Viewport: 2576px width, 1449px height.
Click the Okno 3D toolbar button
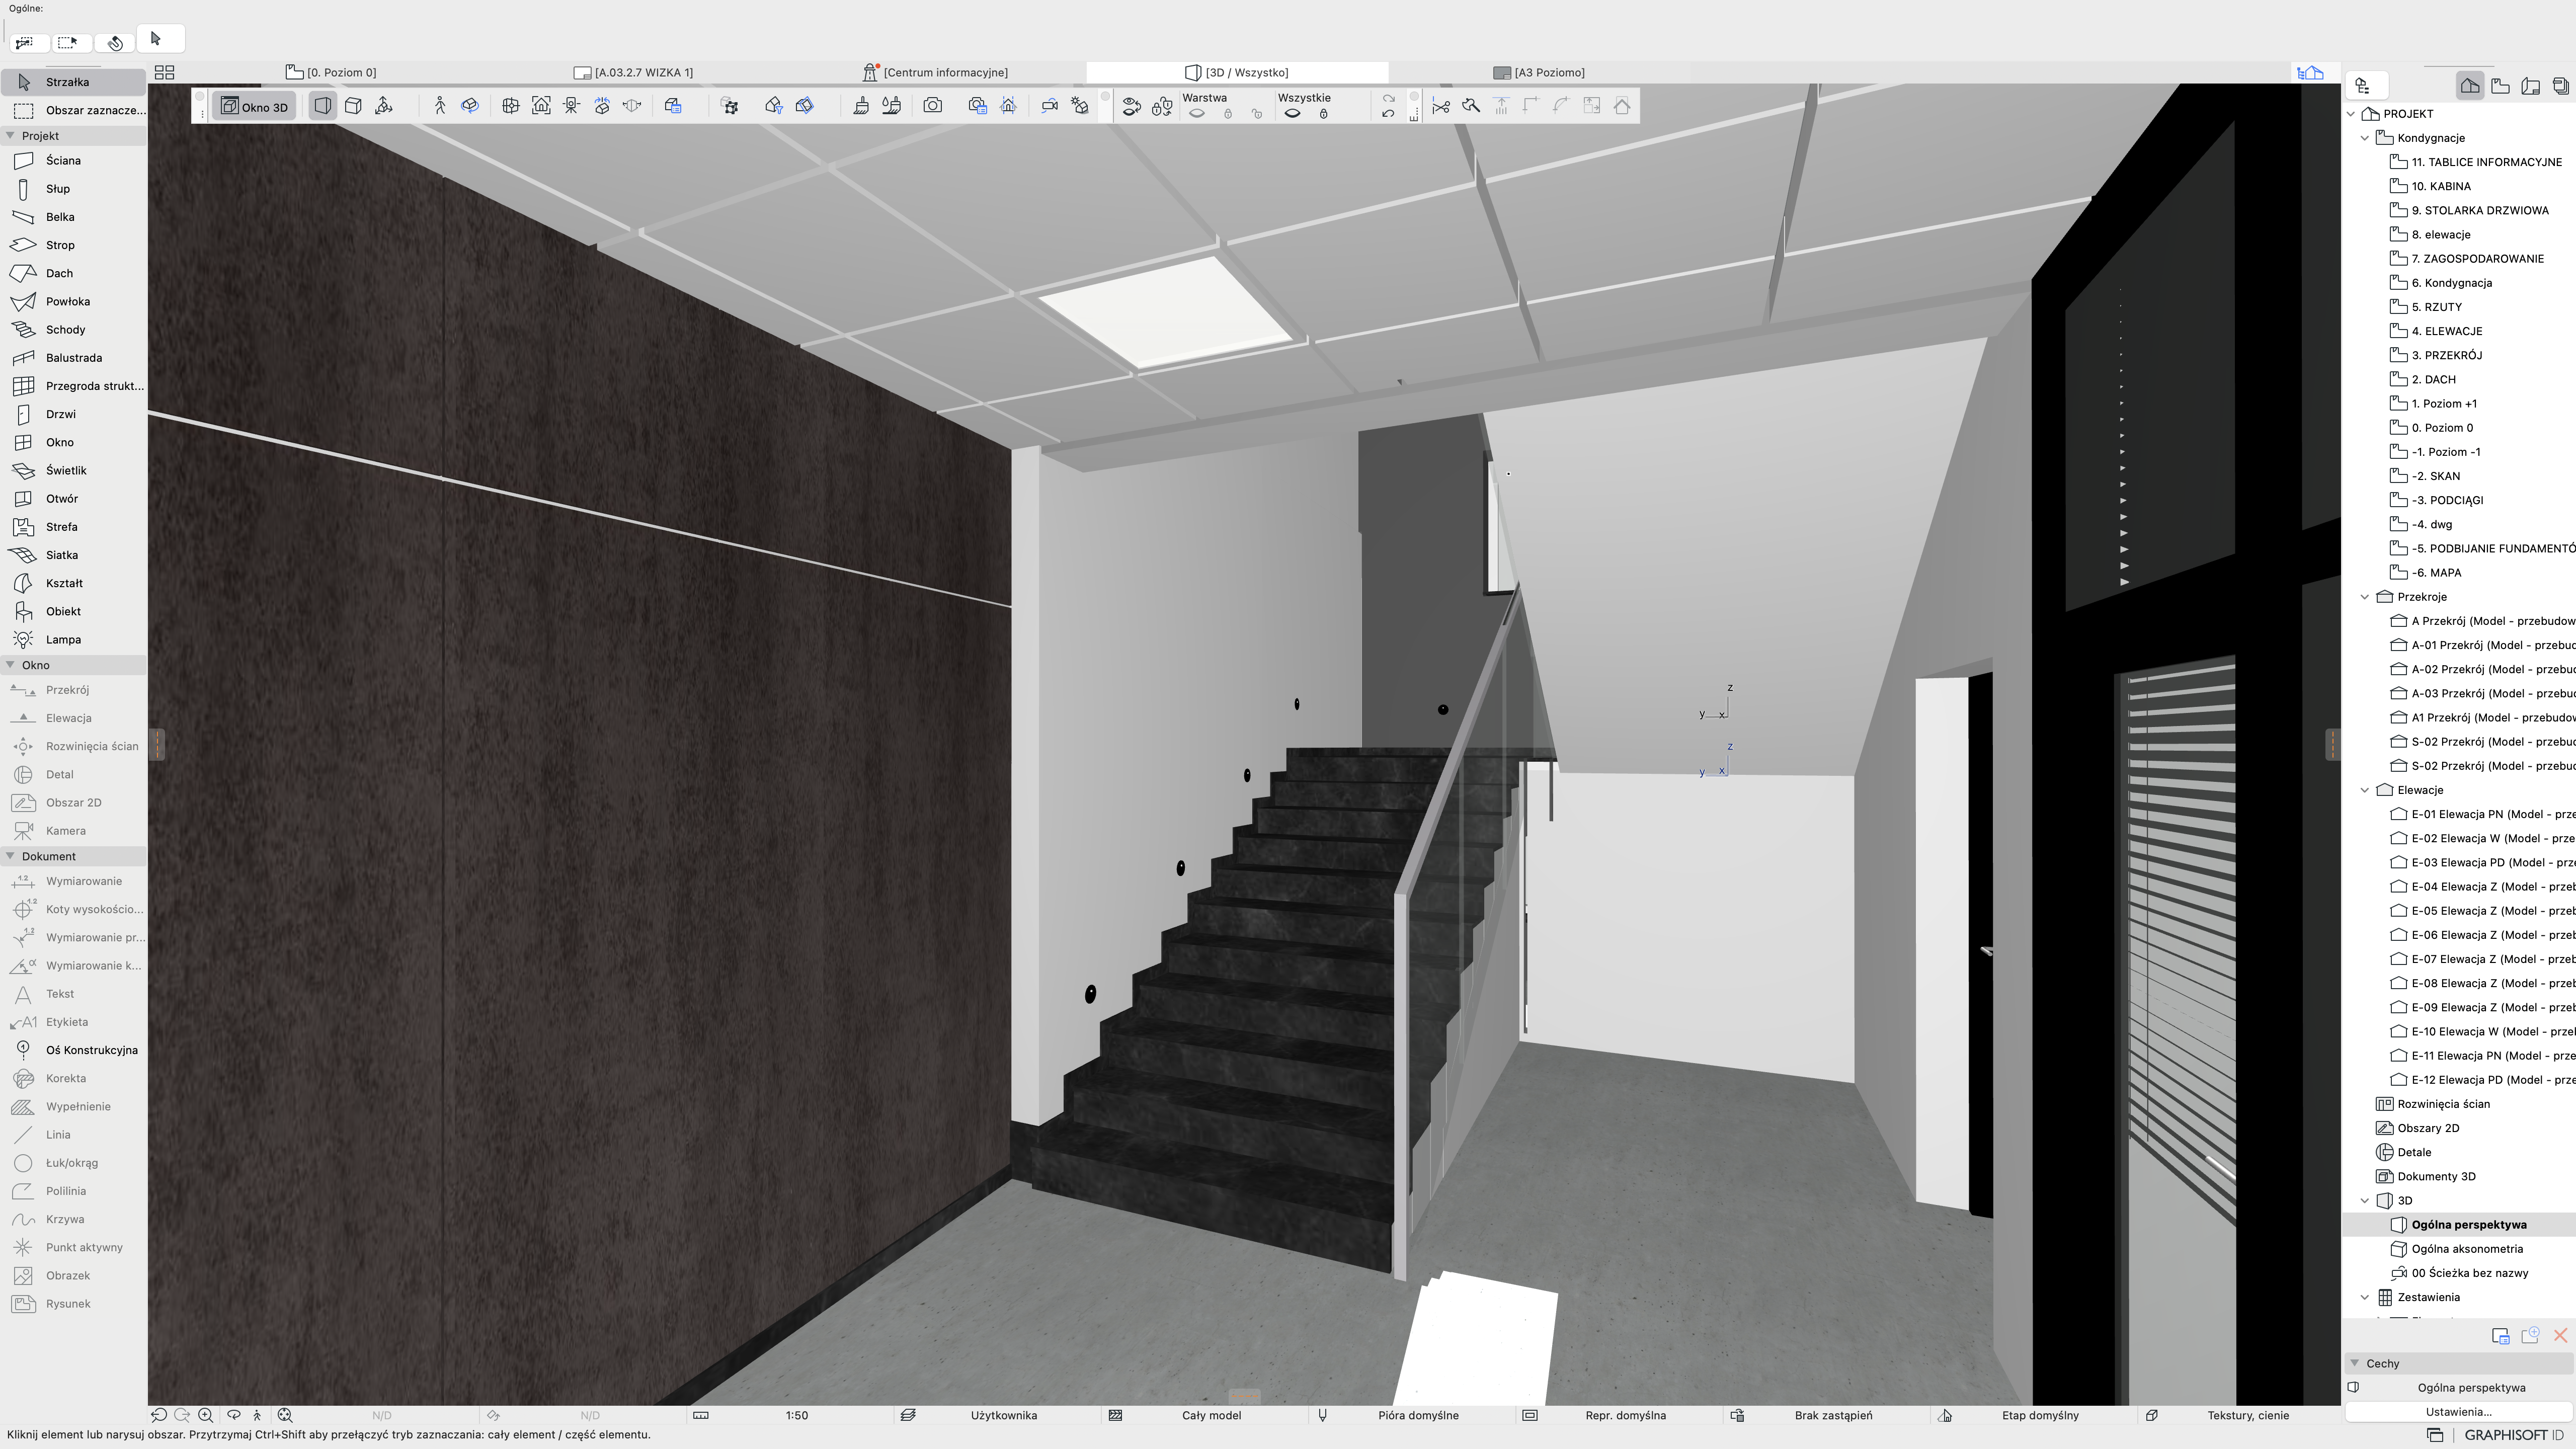coord(254,106)
